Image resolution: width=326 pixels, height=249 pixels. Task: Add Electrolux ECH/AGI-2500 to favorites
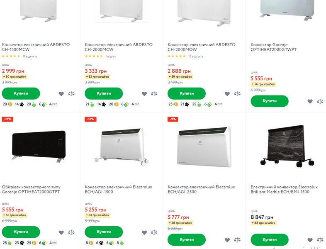tap(227, 240)
